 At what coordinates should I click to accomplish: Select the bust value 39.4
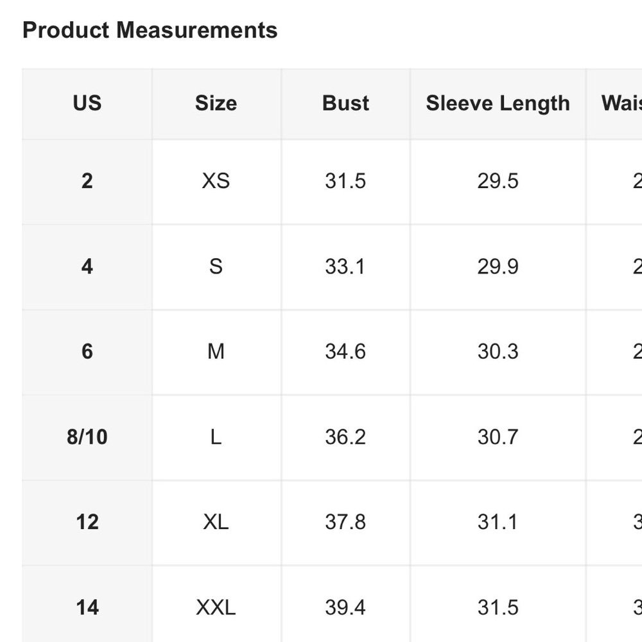[345, 607]
